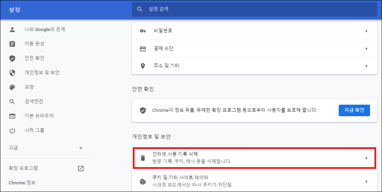Click the half shield icon beside sidebar 개인정보 및 보안
Viewport: 382px width, 192px height.
(x=12, y=73)
